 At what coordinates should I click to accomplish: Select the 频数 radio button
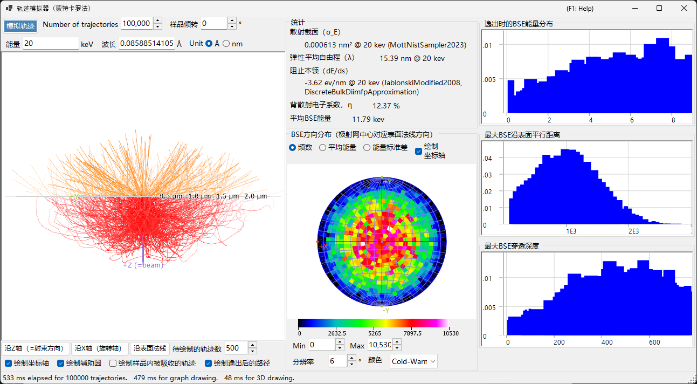293,147
